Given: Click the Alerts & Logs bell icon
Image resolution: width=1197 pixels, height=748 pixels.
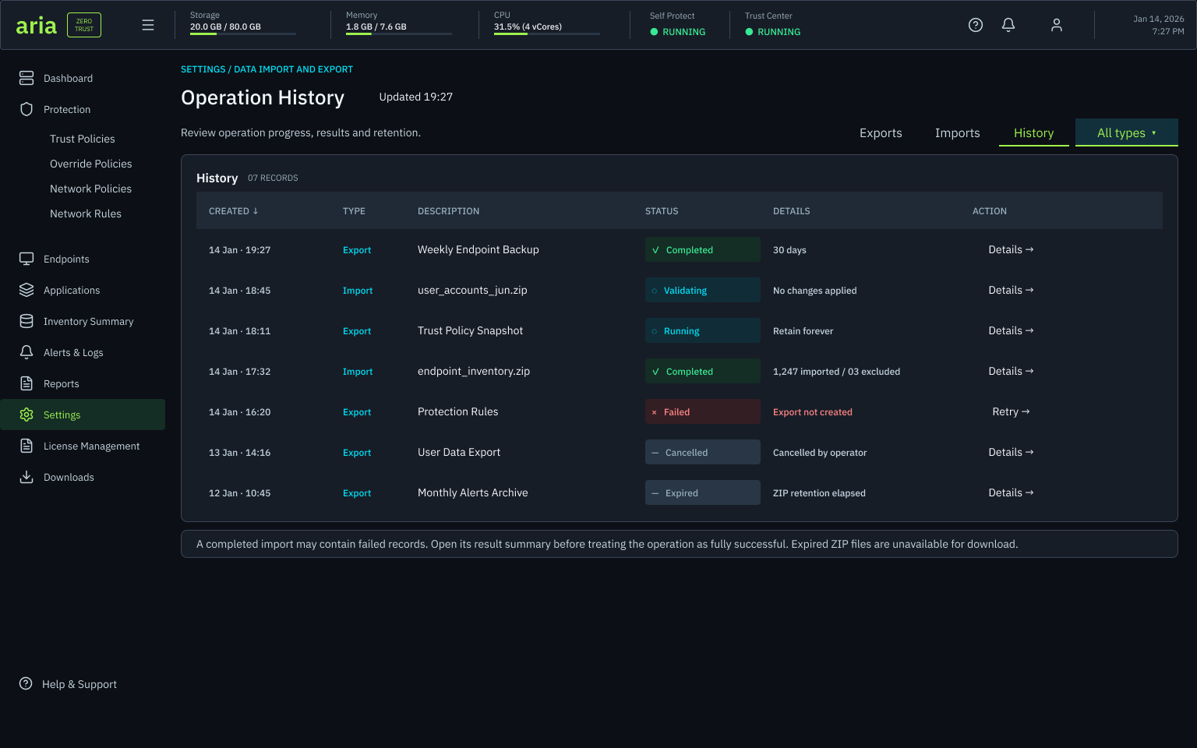Looking at the screenshot, I should pyautogui.click(x=26, y=352).
